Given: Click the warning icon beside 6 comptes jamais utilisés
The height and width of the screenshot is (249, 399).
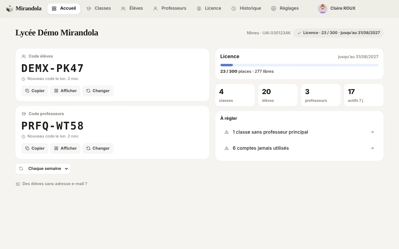Looking at the screenshot, I should coord(227,148).
